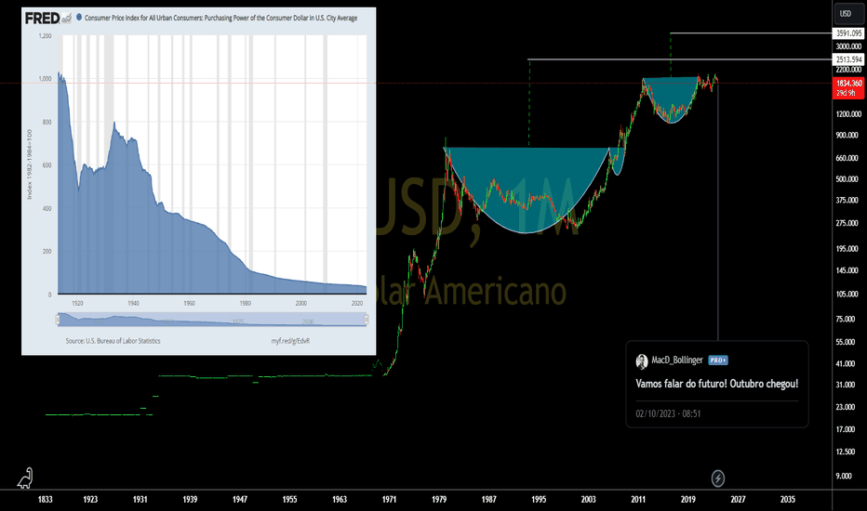This screenshot has height=511, width=867.
Task: Click the 2513.594 price label
Action: point(848,59)
